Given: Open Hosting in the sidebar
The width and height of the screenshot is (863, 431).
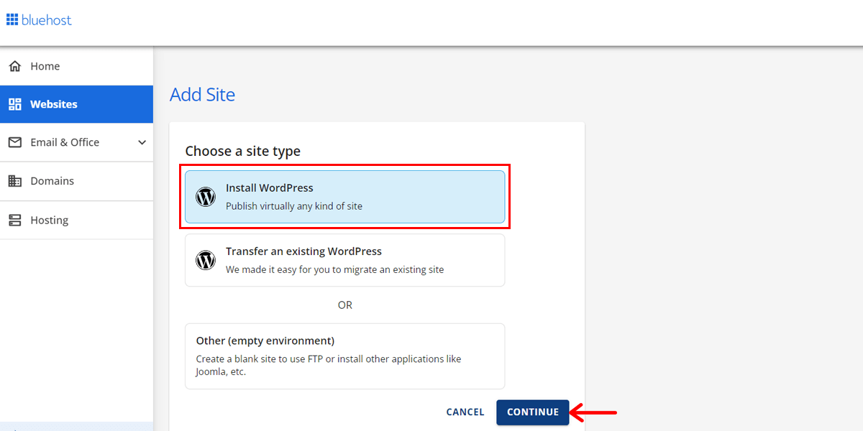Looking at the screenshot, I should (76, 220).
